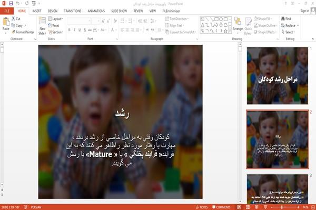Click the Reset slide icon
316x210 pixels.
click(x=50, y=25)
